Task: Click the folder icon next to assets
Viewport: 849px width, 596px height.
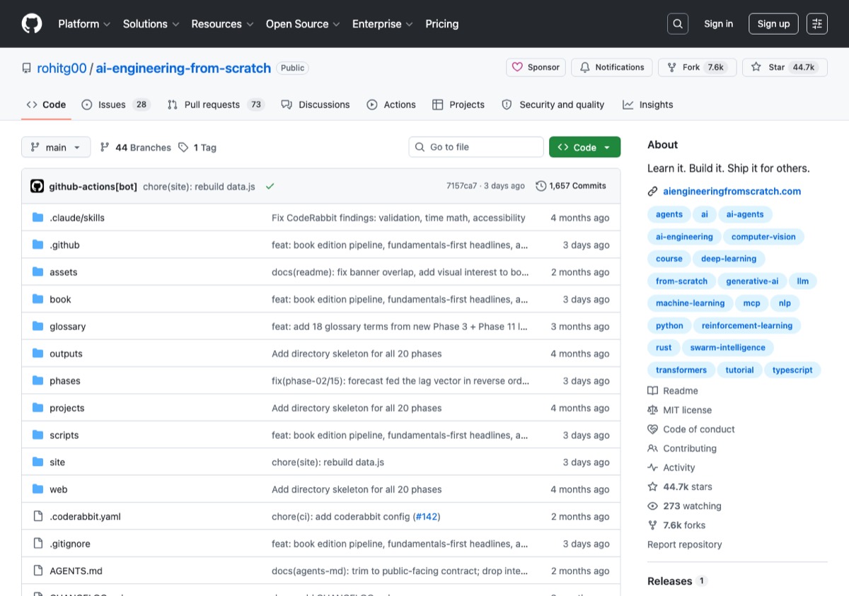Action: click(x=38, y=272)
